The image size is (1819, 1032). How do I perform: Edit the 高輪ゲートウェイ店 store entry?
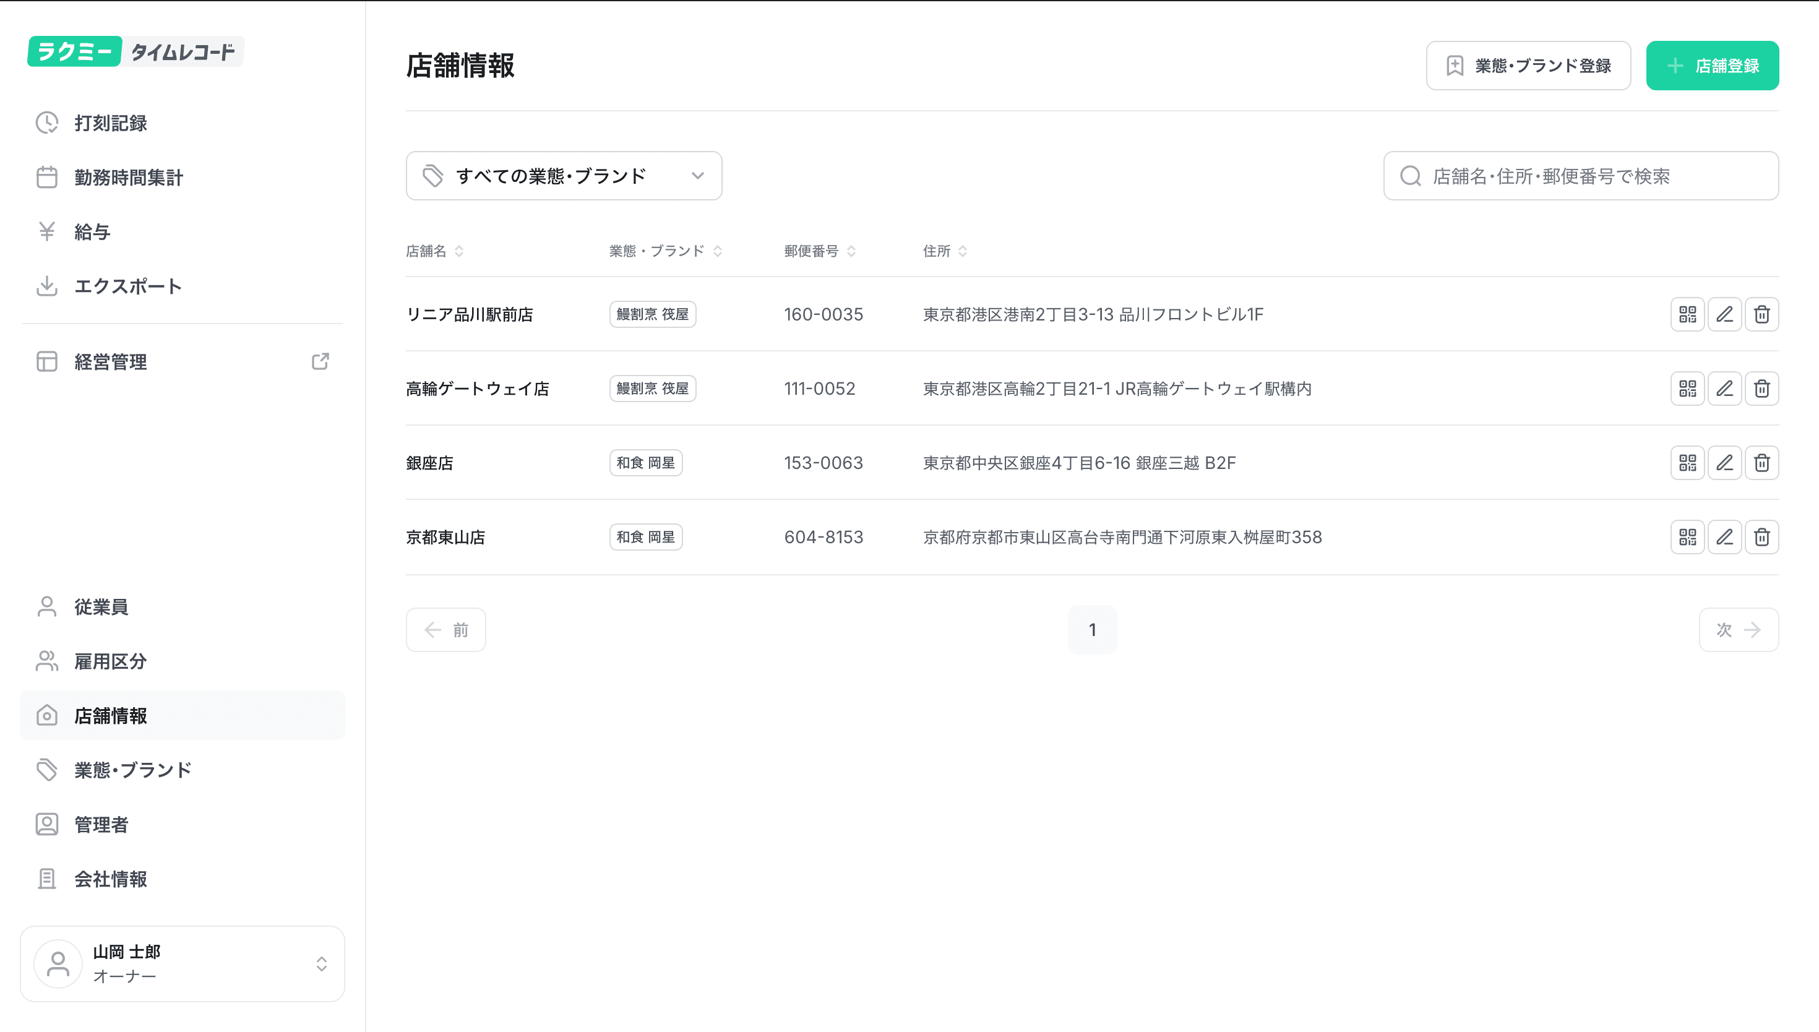[1724, 389]
